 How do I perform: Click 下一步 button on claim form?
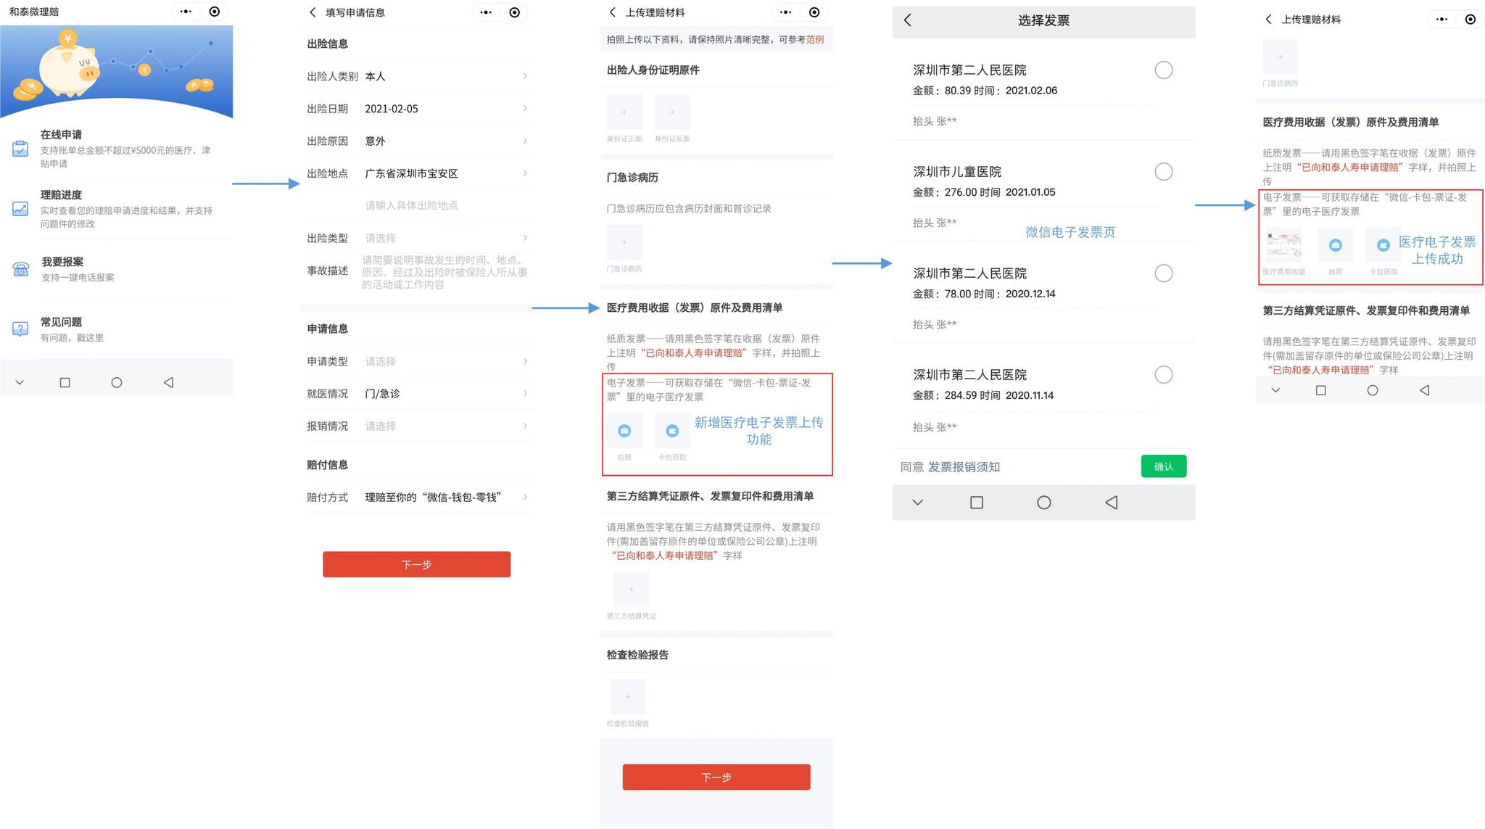click(417, 564)
